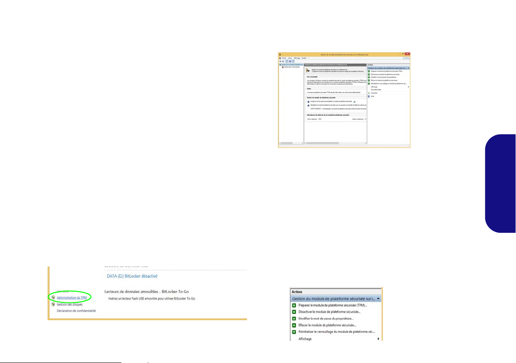Click the 'Informations du fabricant' section heading in the TPM console
516x363 pixels.
[x=328, y=115]
